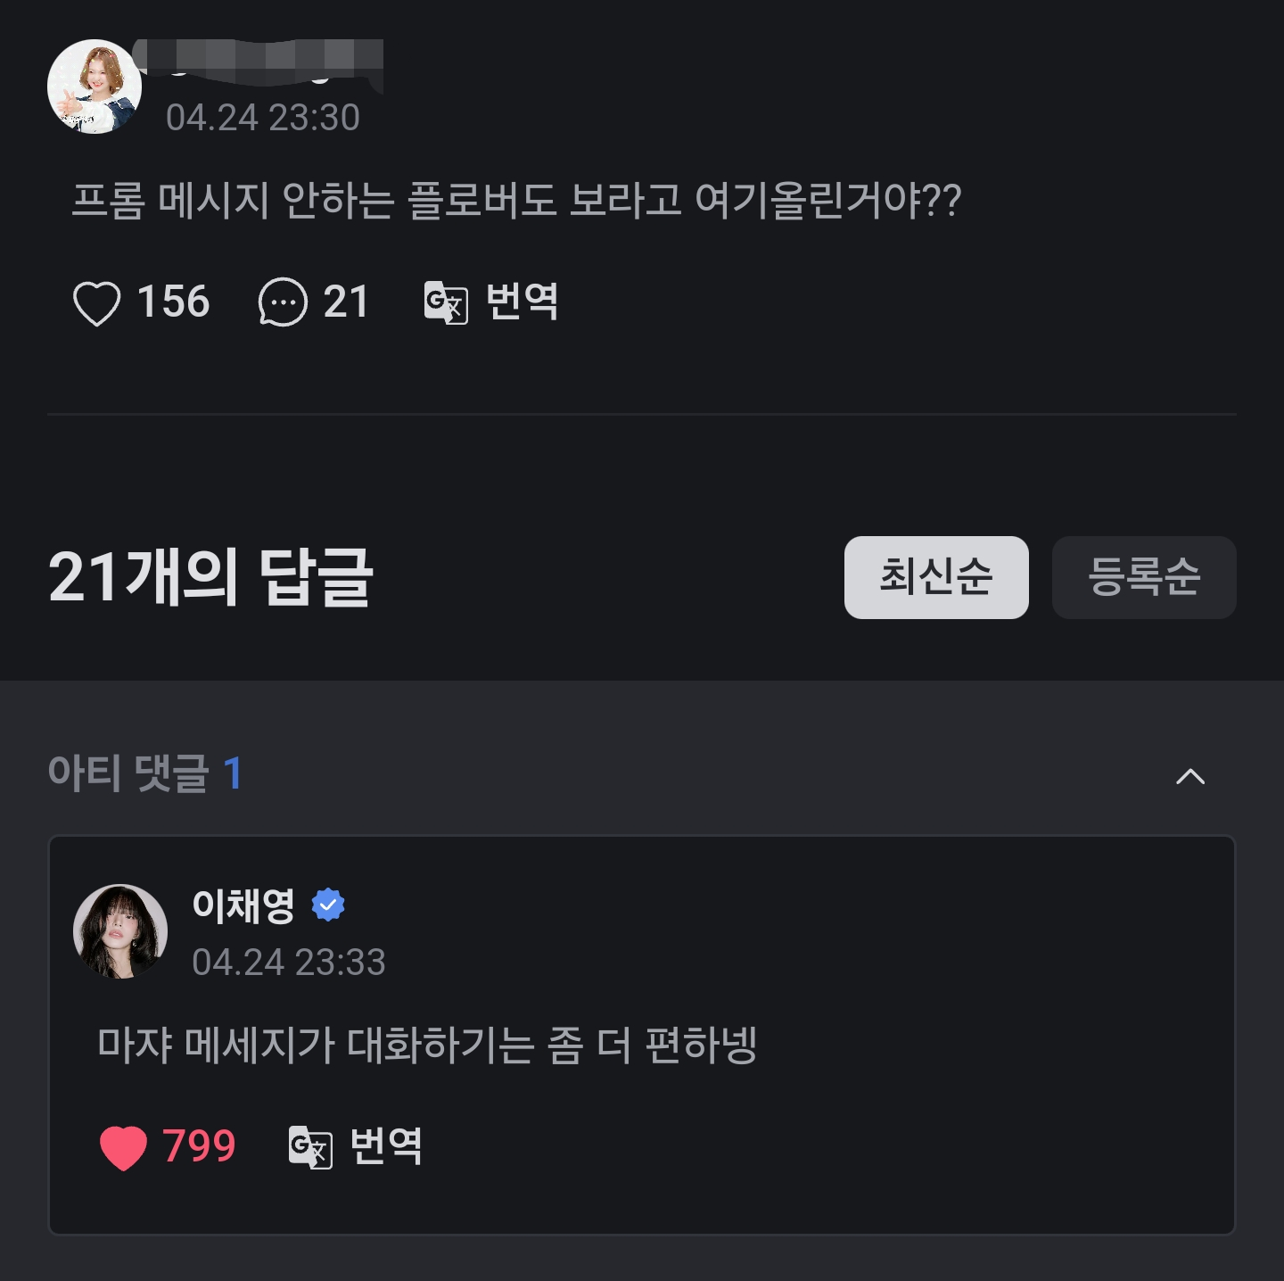Image resolution: width=1284 pixels, height=1281 pixels.
Task: Unlike 이채영's reply using the red heart
Action: (x=123, y=1147)
